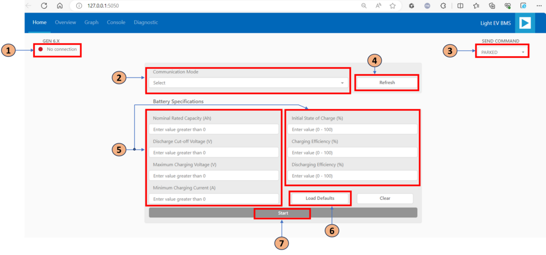Click the favorites star icon in address bar

click(x=393, y=5)
